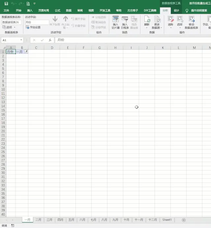Viewport: 211px width, 228px height.
Task: Switch to the 设计 (Design) ribbon tab
Action: click(176, 11)
